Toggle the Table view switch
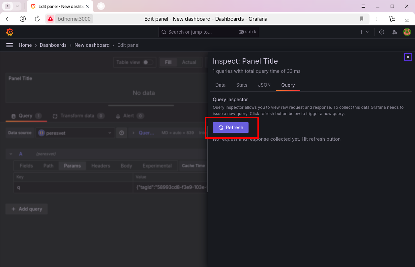415x267 pixels. coord(148,62)
